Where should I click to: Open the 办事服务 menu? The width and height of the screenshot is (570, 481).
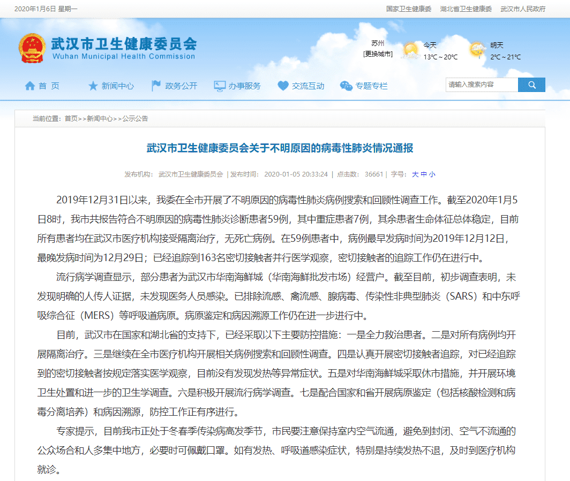point(245,86)
